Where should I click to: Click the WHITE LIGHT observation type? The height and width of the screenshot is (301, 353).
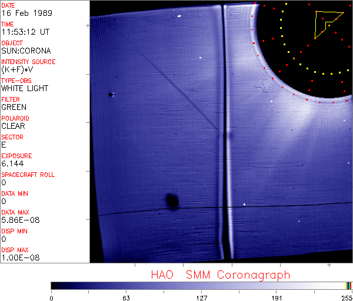point(25,88)
